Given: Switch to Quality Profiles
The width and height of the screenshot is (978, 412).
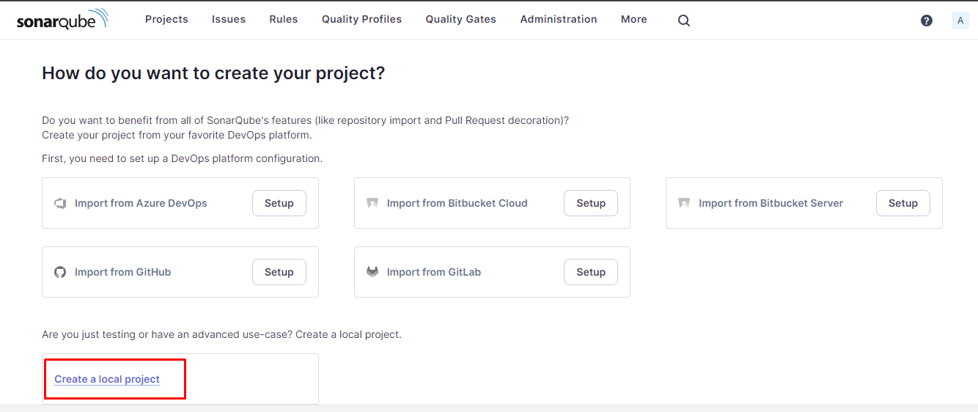Looking at the screenshot, I should tap(361, 19).
